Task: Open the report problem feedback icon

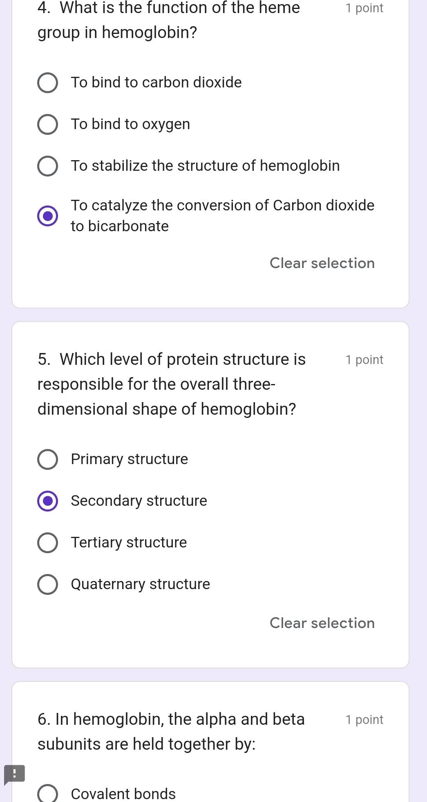Action: point(14,774)
